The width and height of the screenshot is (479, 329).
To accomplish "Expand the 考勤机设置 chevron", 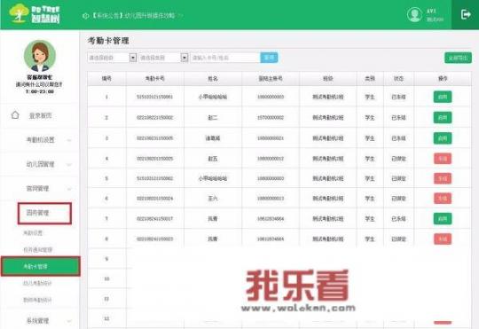I will click(x=69, y=140).
